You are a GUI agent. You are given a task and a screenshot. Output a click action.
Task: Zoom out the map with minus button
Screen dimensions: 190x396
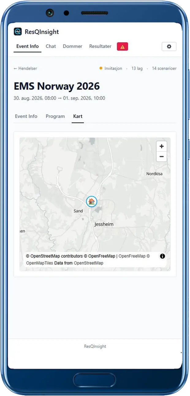[161, 156]
